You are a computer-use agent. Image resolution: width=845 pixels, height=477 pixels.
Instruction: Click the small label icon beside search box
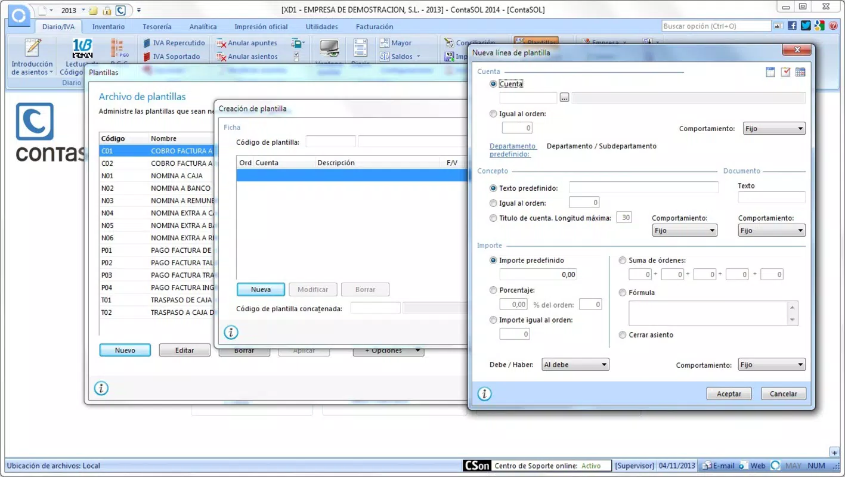778,26
